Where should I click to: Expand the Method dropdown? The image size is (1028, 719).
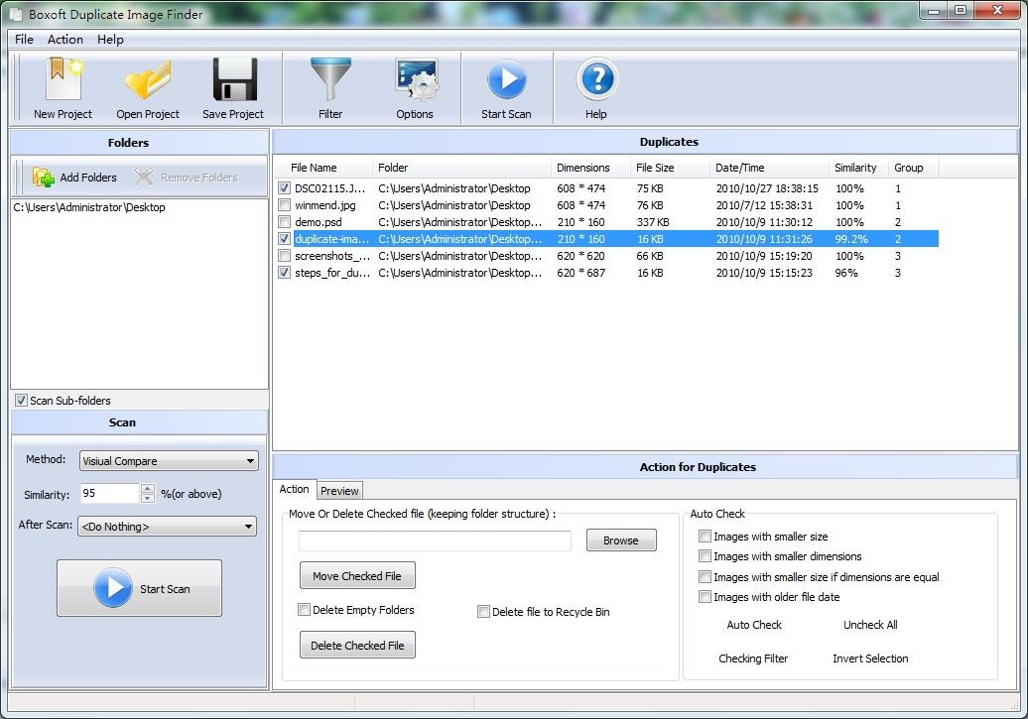tap(249, 461)
